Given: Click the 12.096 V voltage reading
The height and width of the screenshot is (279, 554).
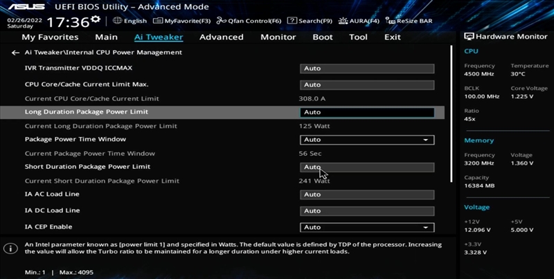Looking at the screenshot, I should pyautogui.click(x=477, y=230).
